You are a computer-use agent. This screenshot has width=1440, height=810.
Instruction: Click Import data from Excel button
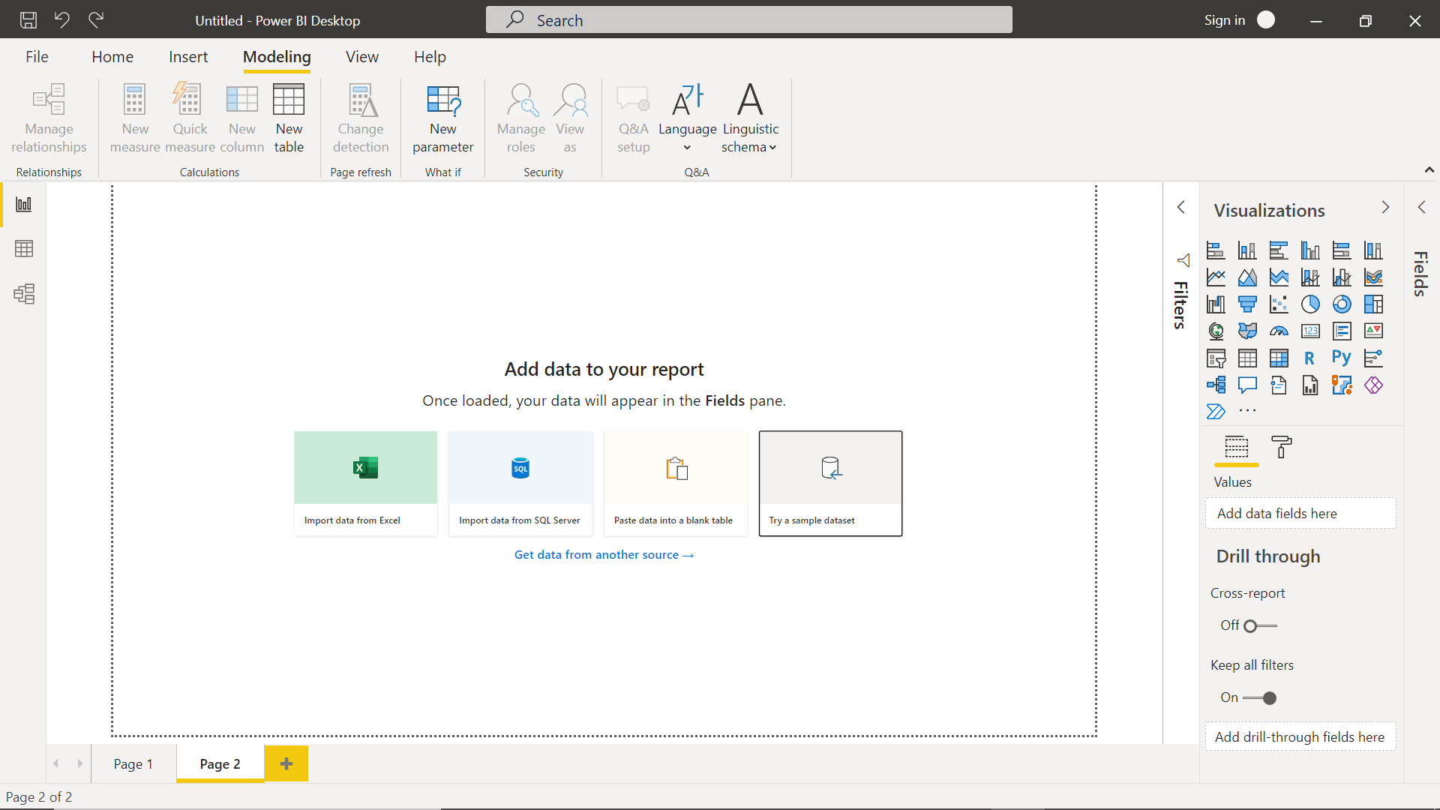coord(365,481)
